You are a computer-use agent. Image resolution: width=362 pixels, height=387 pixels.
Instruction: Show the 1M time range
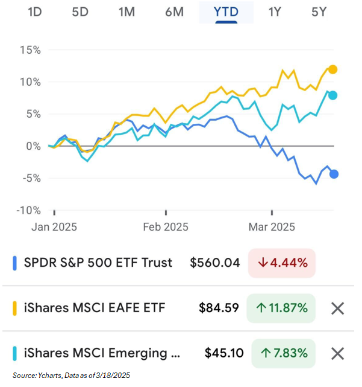click(x=126, y=11)
